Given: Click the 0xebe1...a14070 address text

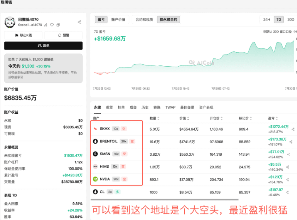Looking at the screenshot, I should click(30, 25).
